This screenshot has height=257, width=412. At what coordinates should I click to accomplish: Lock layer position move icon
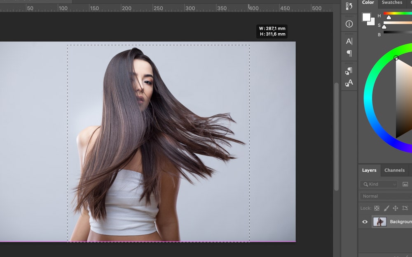[396, 208]
